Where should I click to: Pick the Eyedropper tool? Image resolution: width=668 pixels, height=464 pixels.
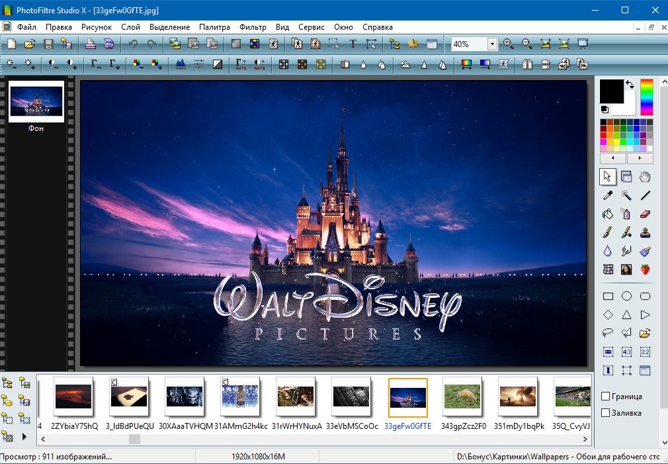tap(607, 195)
